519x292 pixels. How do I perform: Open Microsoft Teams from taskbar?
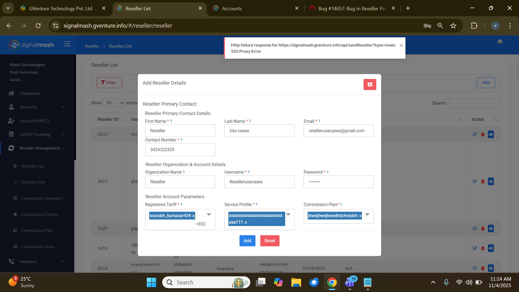[x=350, y=283]
